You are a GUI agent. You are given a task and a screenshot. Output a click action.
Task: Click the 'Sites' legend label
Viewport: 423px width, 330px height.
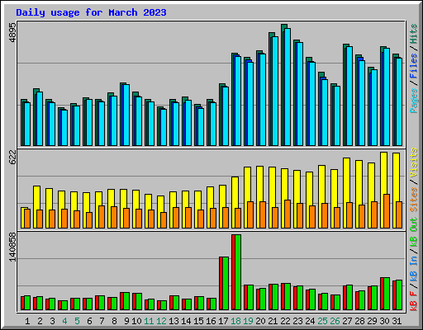pyautogui.click(x=414, y=200)
